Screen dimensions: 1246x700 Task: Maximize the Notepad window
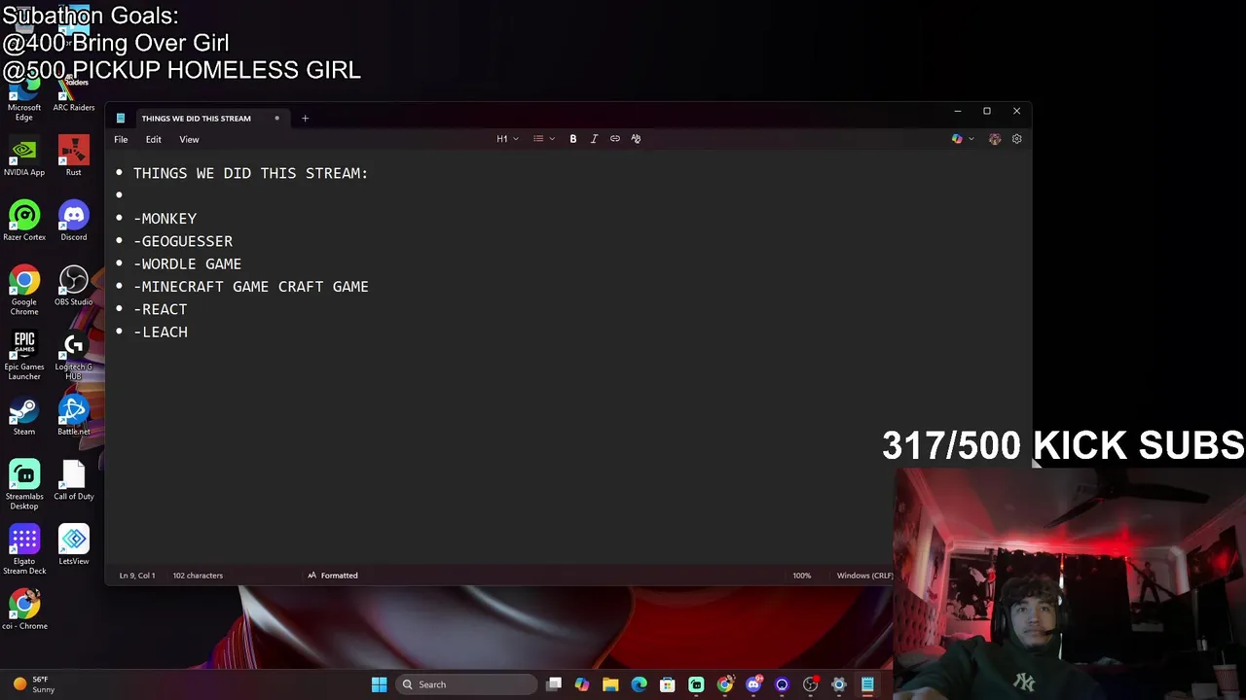point(986,111)
